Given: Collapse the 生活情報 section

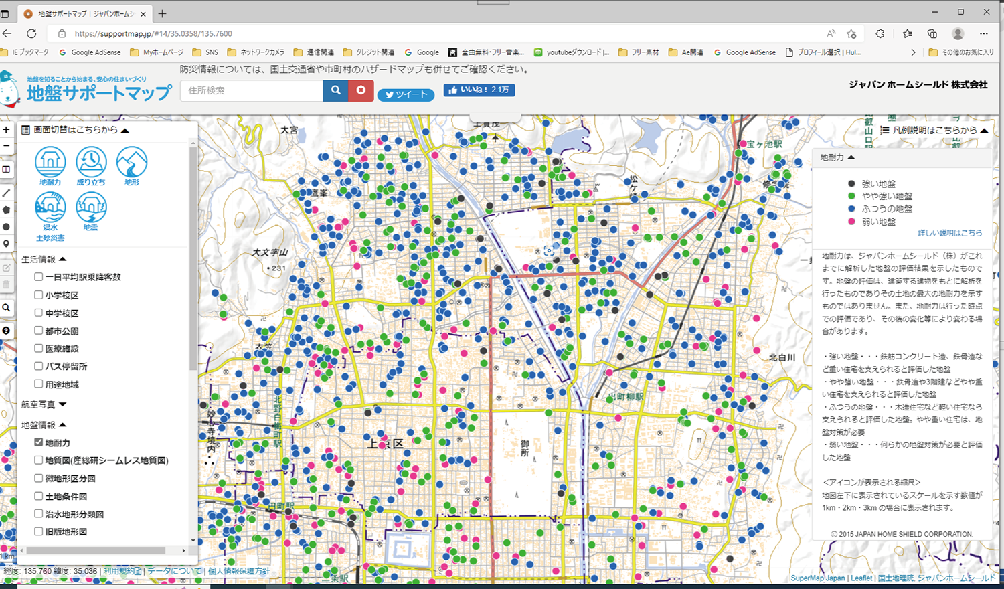Looking at the screenshot, I should tap(44, 259).
